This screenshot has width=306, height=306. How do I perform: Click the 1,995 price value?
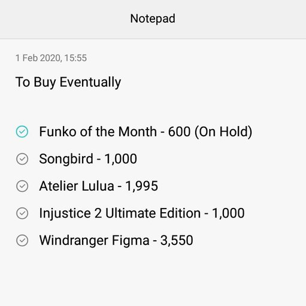[141, 186]
